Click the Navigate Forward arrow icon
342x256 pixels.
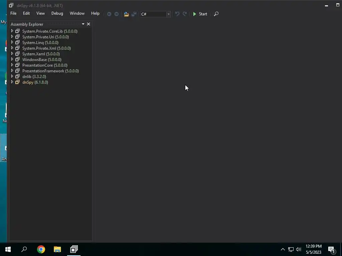tap(117, 14)
